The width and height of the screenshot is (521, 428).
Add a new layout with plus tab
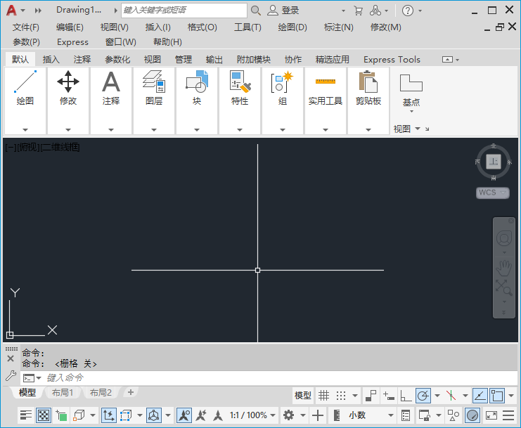[x=131, y=392]
